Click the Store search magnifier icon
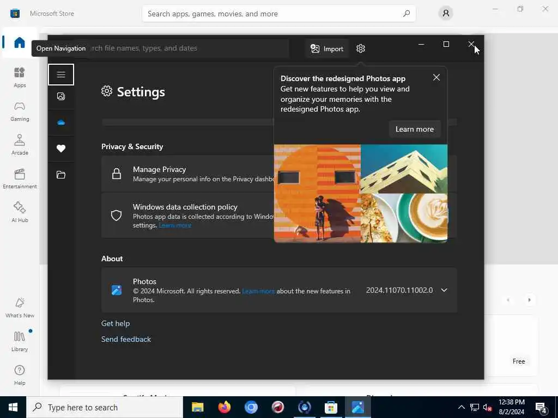 tap(407, 14)
